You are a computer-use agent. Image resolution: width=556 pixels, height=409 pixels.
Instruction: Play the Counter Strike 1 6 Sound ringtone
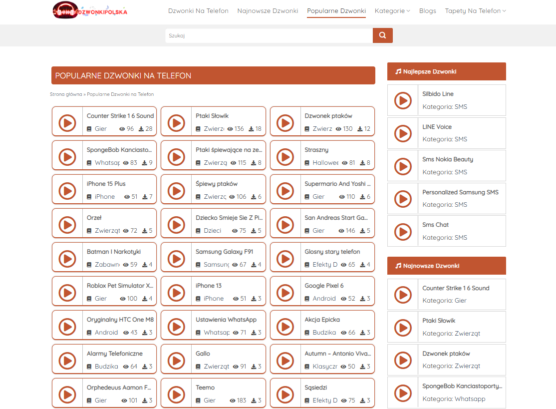point(67,122)
